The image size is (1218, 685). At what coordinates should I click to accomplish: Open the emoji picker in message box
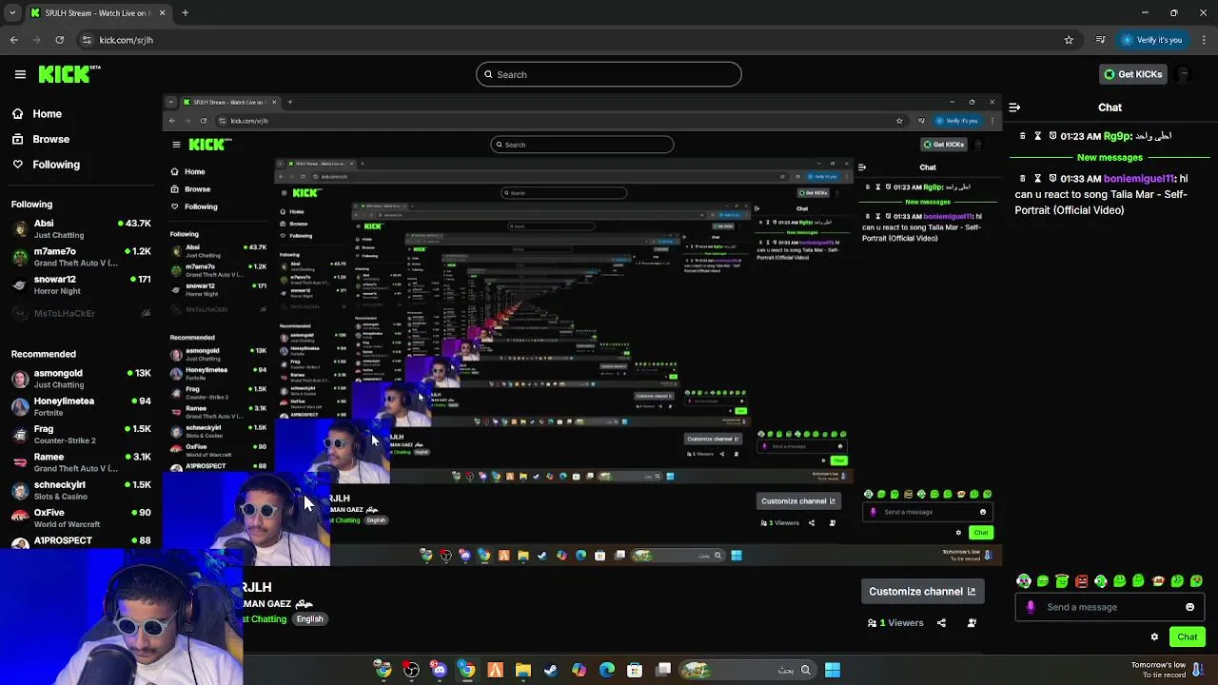1189,607
